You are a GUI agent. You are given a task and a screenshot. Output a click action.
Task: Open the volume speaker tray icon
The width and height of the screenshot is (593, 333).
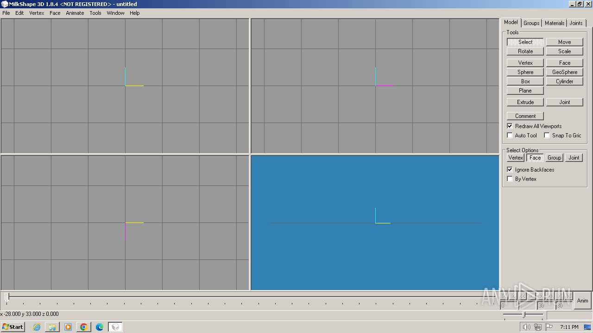click(526, 327)
